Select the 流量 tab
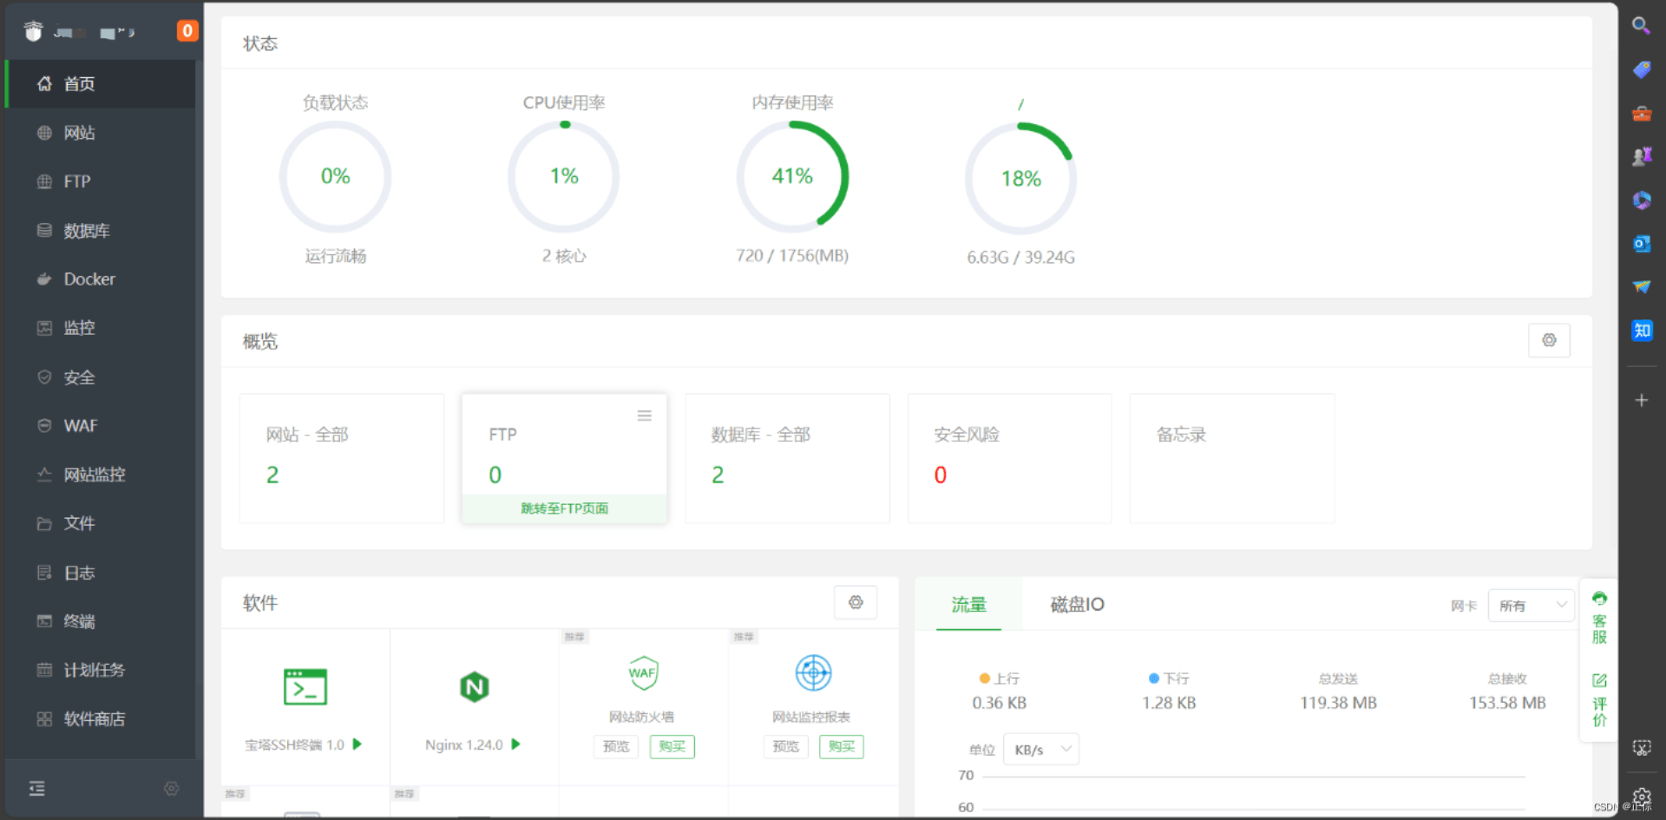The height and width of the screenshot is (820, 1666). (968, 605)
